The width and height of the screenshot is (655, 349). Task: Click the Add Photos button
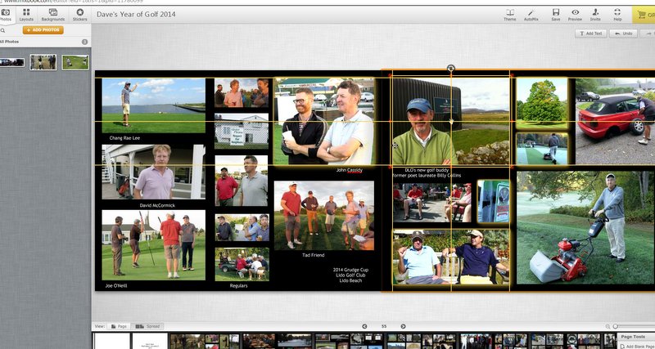point(43,30)
